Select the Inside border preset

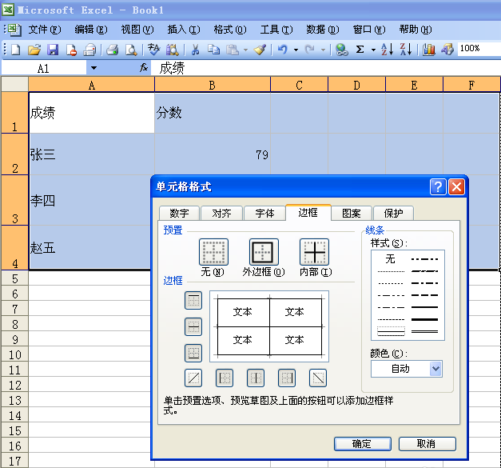pos(314,252)
